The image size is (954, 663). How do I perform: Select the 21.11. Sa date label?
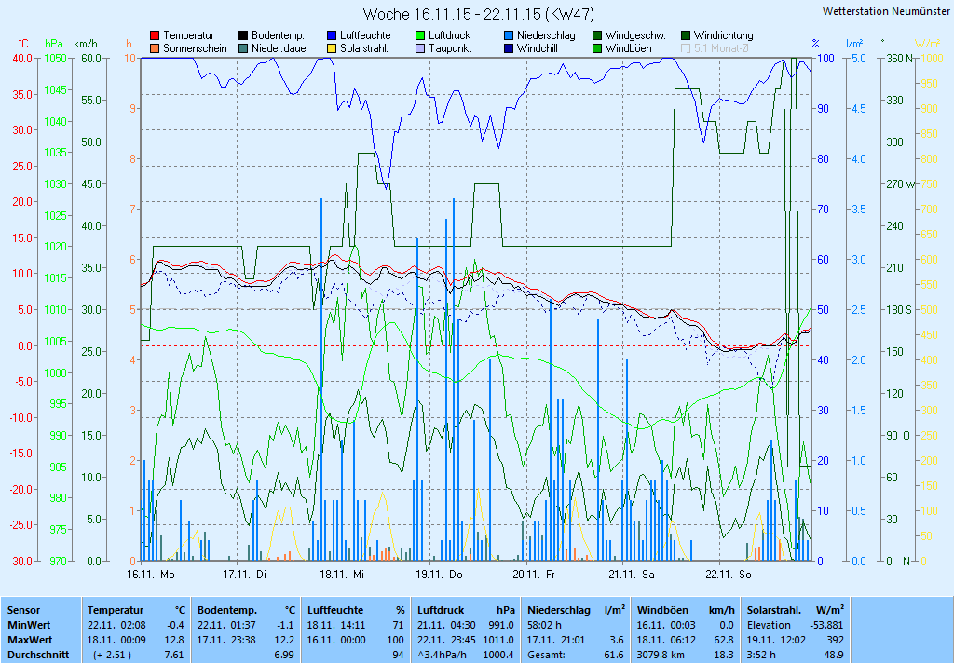[632, 575]
